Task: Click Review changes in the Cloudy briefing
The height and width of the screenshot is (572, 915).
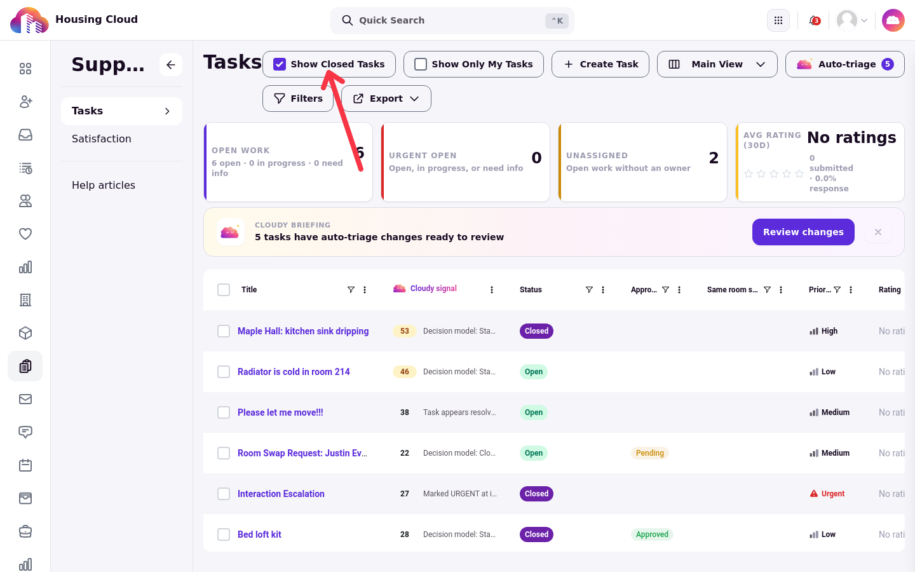Action: [803, 232]
